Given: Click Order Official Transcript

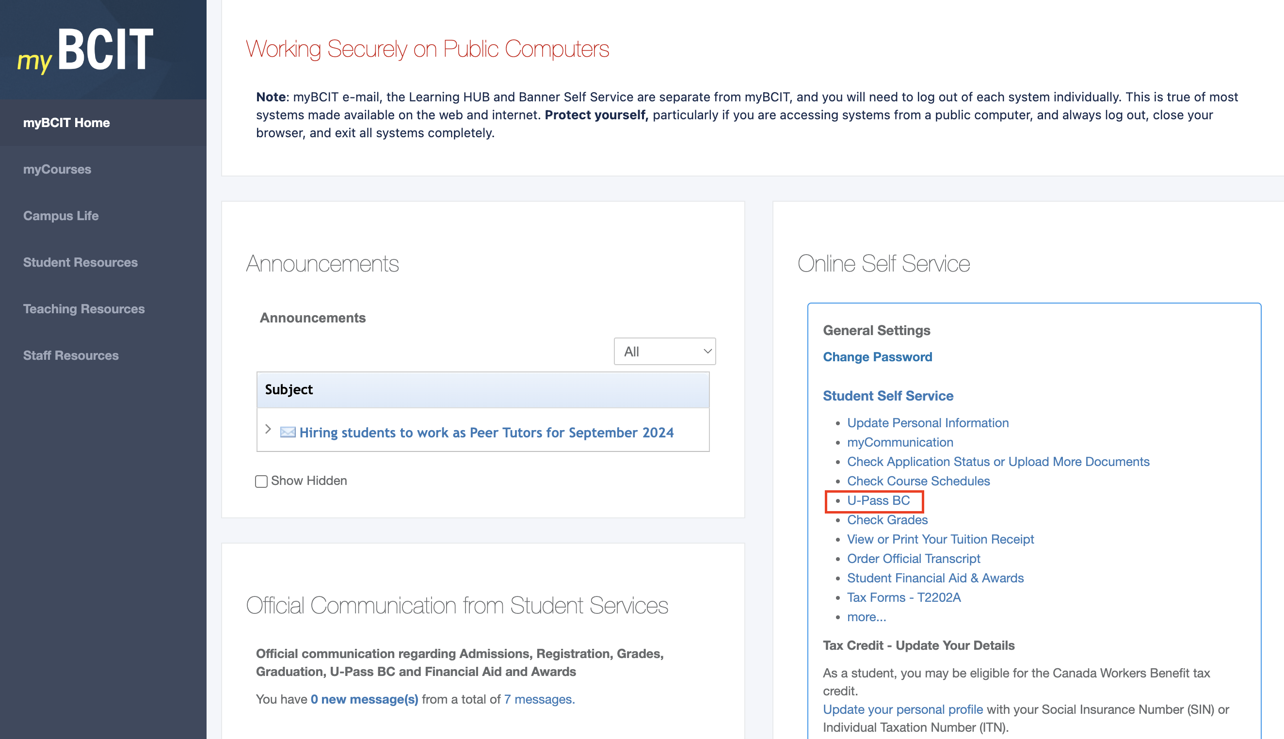Looking at the screenshot, I should [913, 558].
